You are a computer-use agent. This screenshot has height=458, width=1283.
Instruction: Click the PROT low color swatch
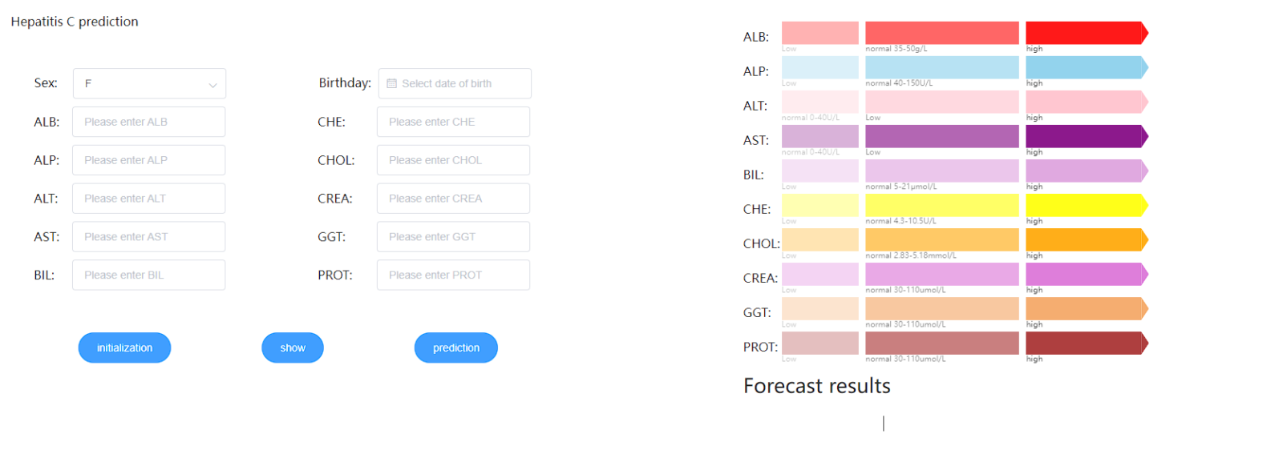[820, 343]
